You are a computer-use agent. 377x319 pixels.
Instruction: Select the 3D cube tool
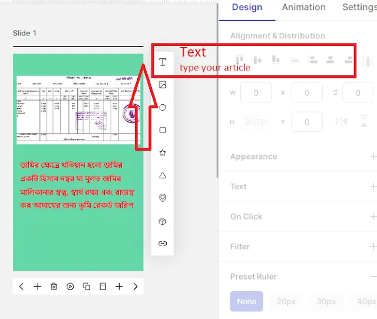(x=163, y=221)
